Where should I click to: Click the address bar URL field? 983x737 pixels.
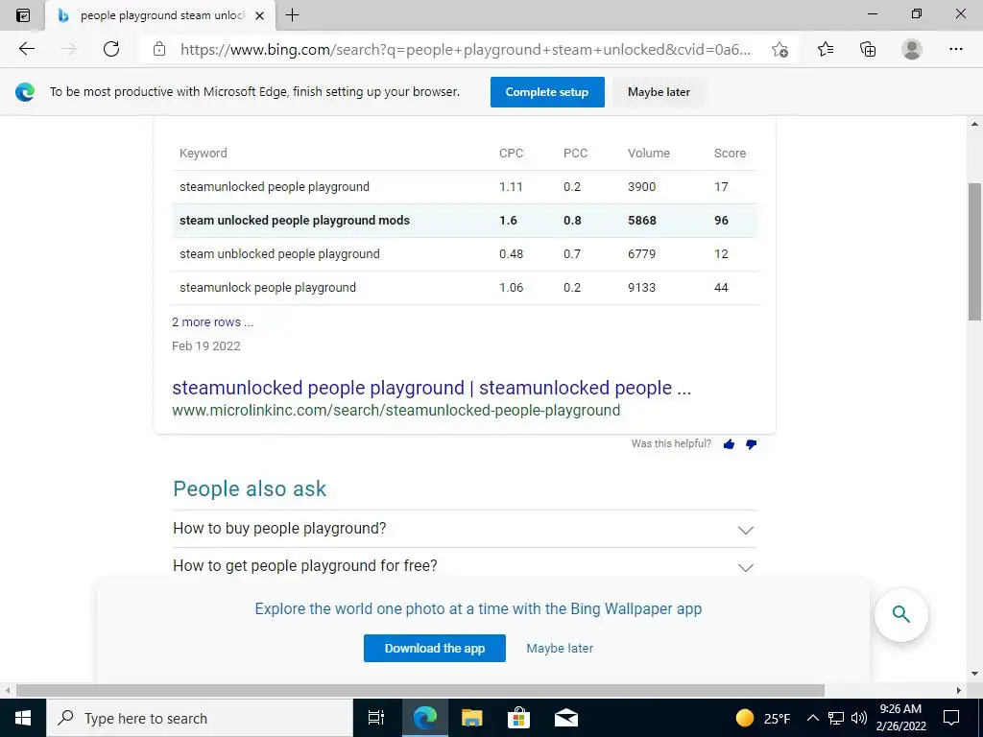tap(464, 49)
